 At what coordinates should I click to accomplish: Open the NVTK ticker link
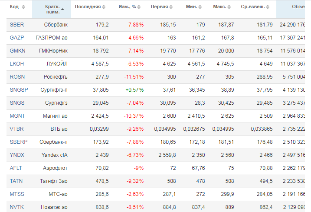click(17, 207)
